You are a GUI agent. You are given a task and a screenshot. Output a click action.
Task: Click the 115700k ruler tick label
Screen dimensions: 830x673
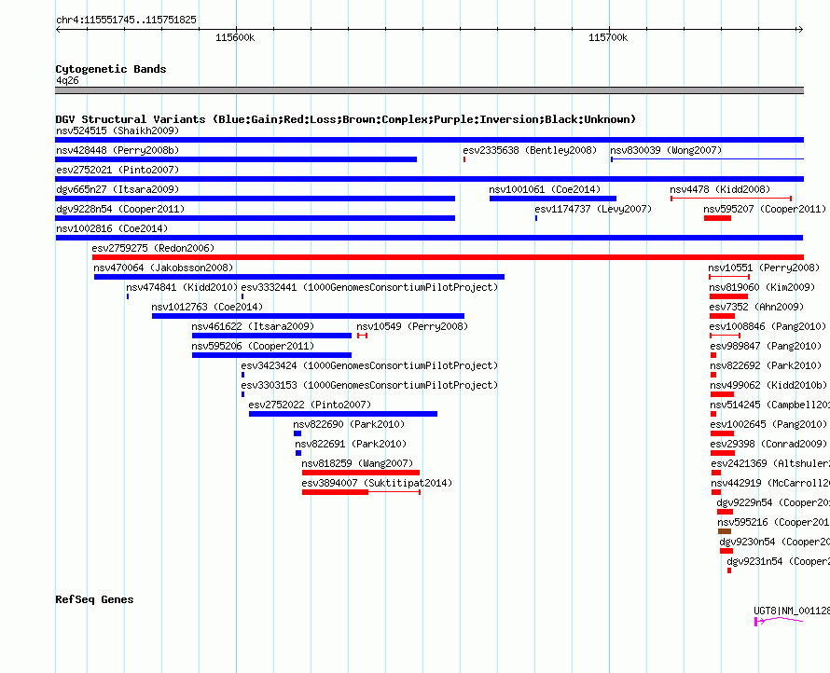tap(608, 37)
